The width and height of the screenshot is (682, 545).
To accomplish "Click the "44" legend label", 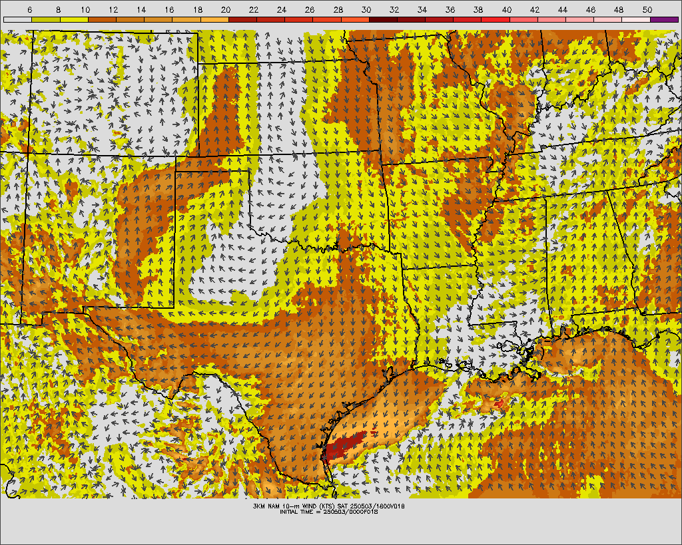I will point(563,9).
